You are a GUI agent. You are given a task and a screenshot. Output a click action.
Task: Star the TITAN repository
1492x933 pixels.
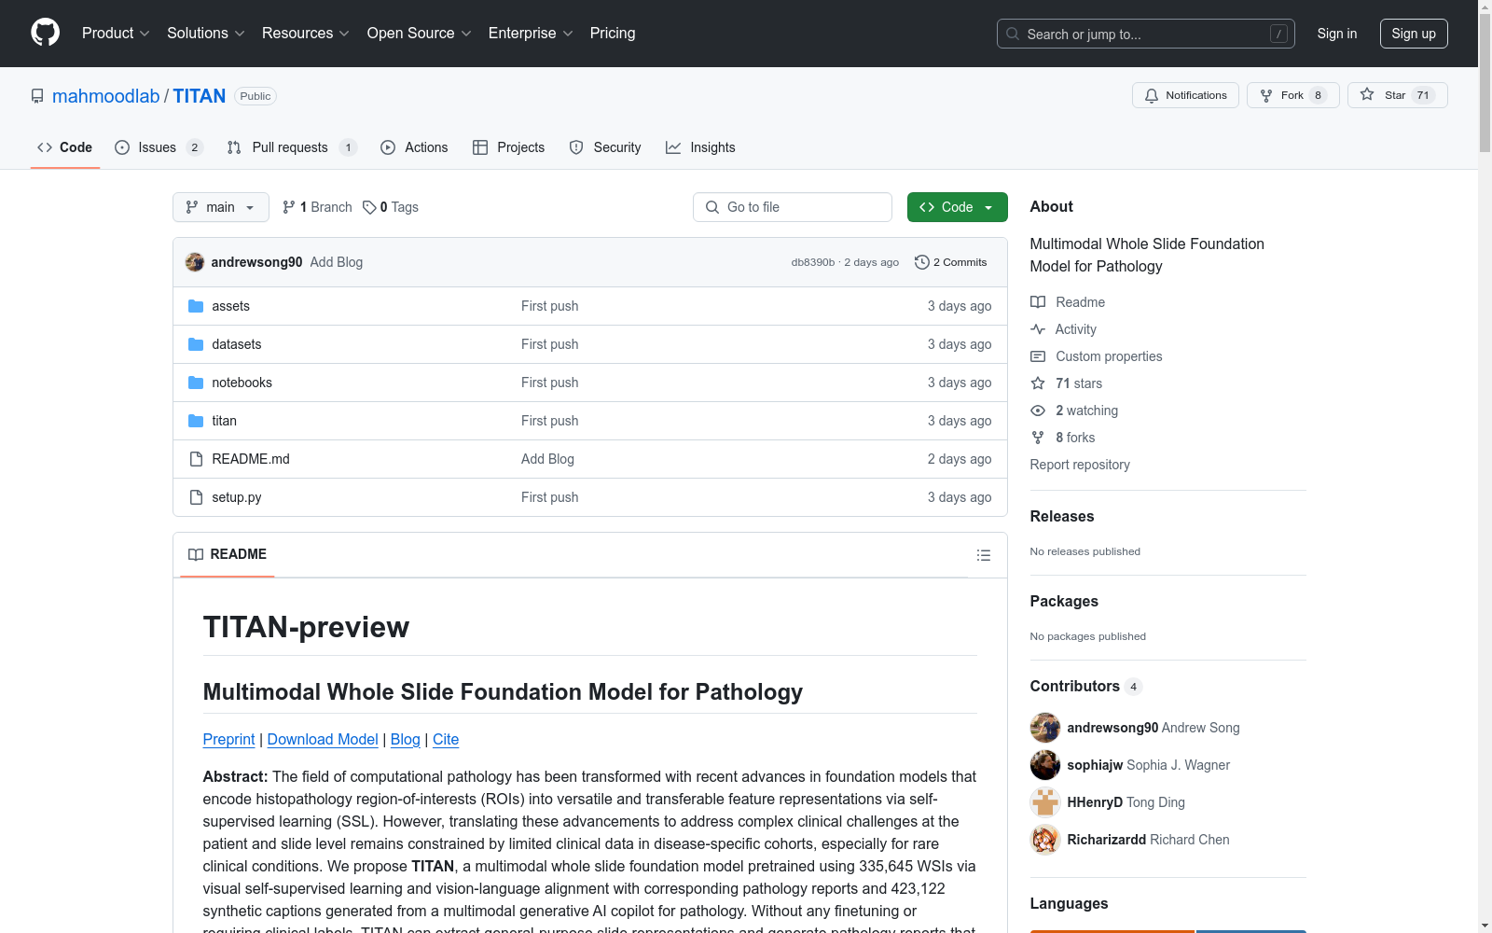coord(1396,95)
